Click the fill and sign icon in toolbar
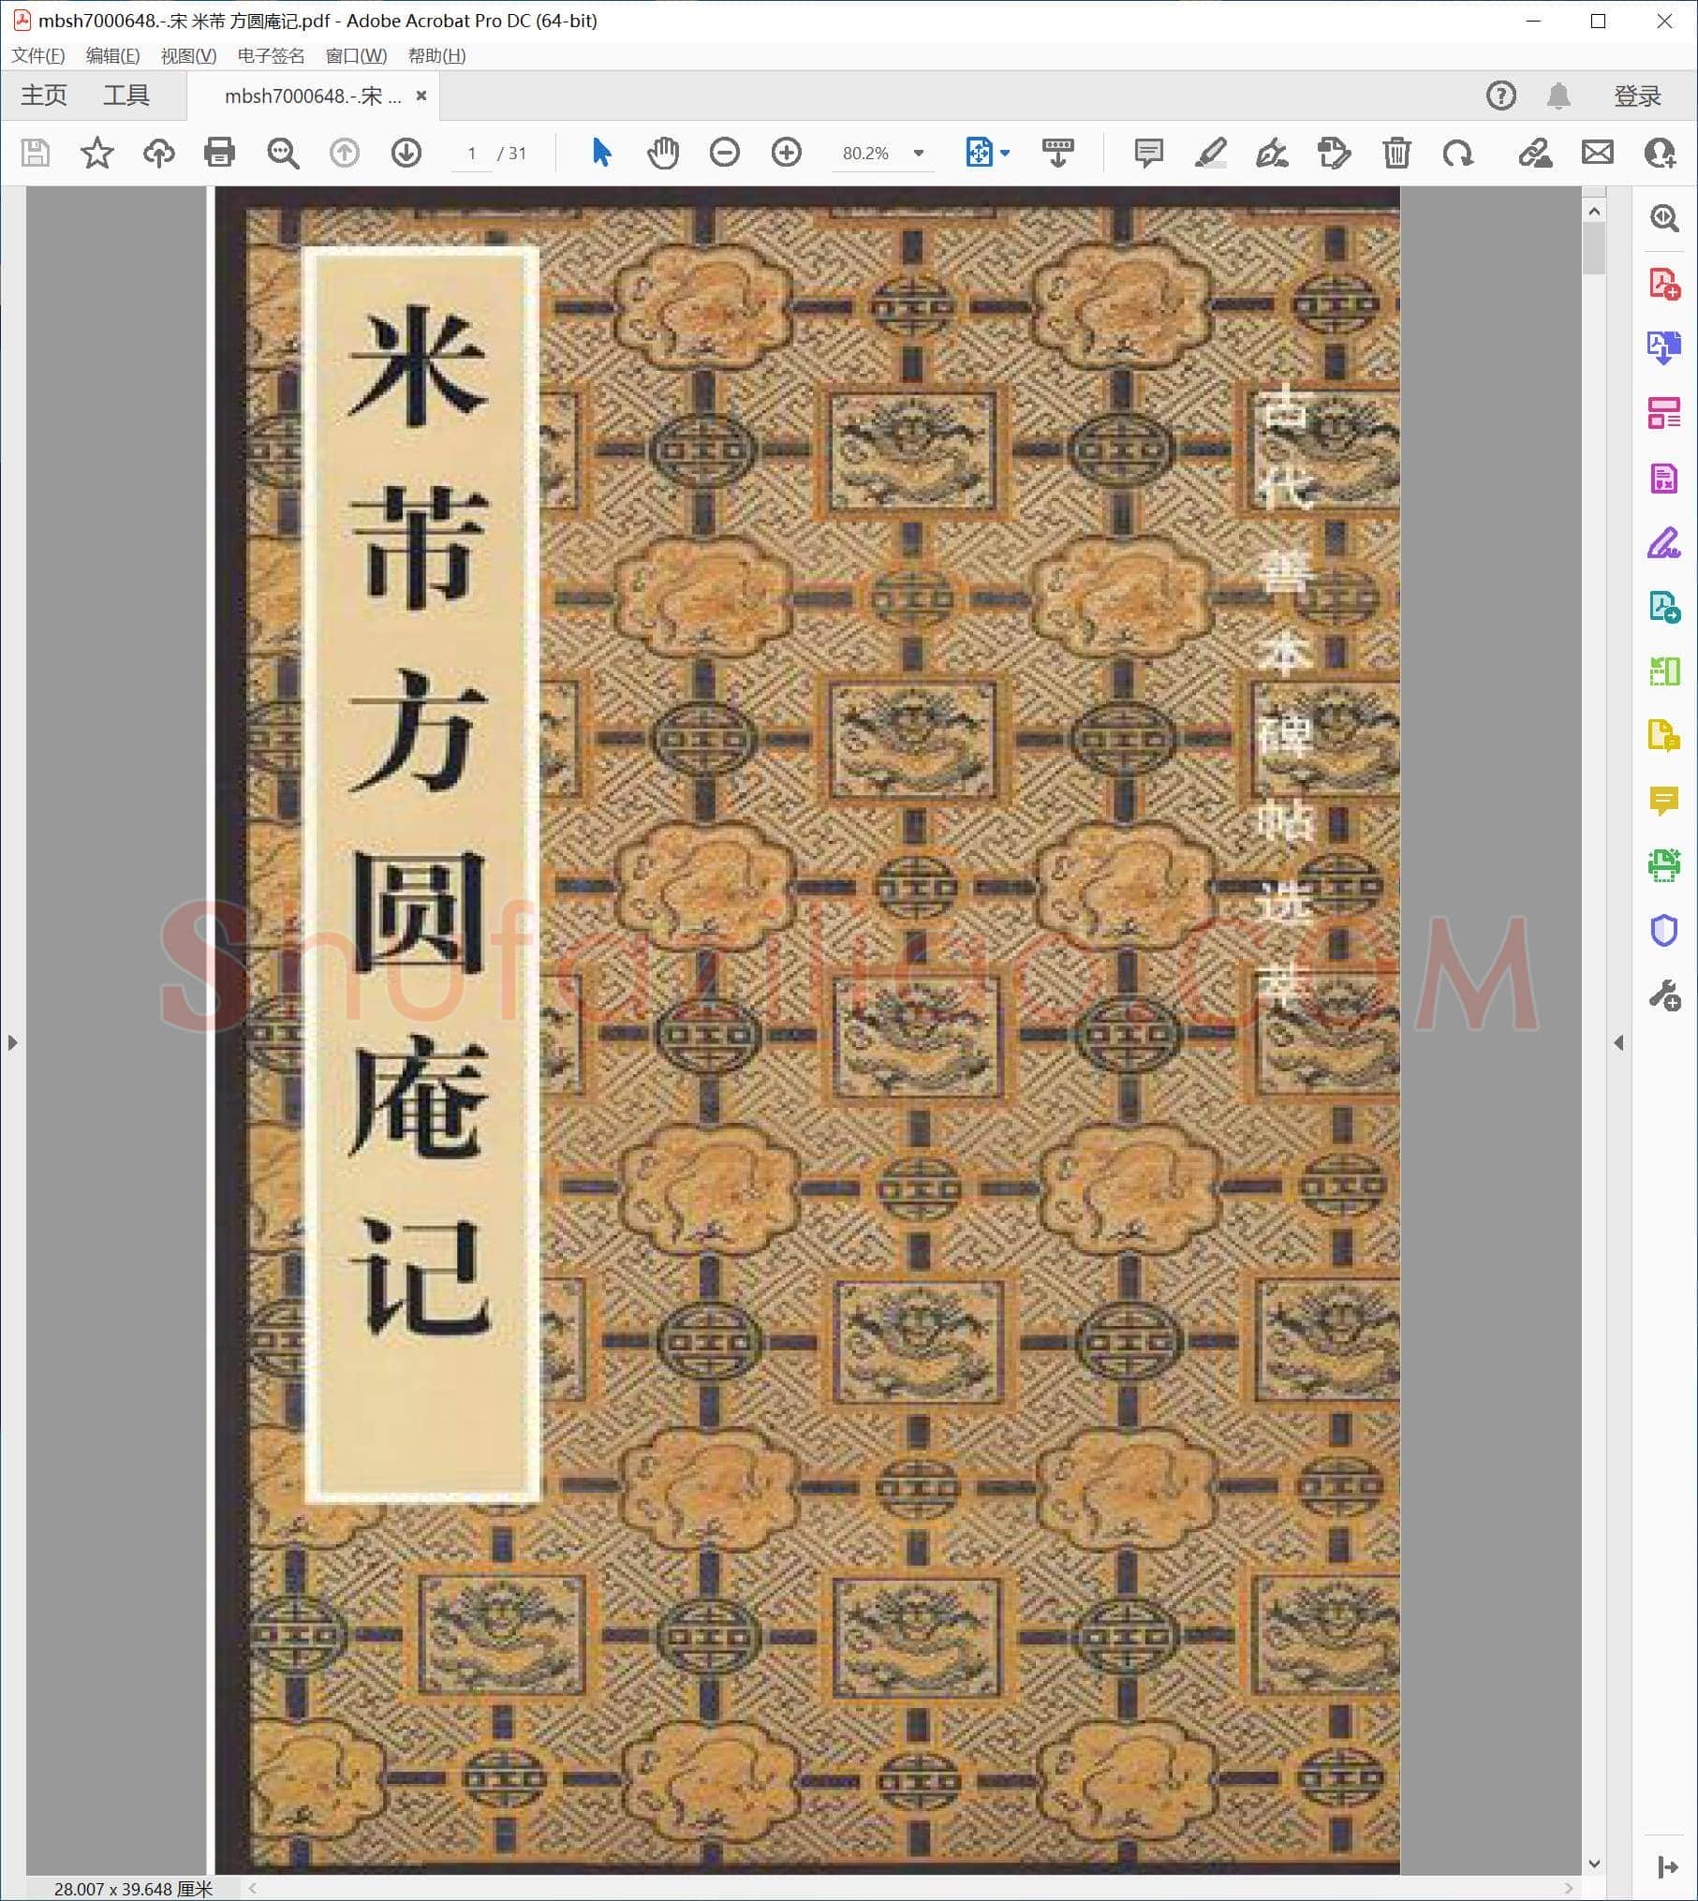Image resolution: width=1698 pixels, height=1901 pixels. (1535, 153)
